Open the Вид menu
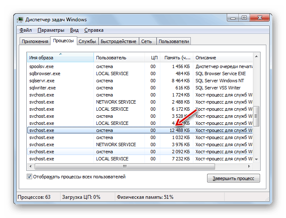 [74, 30]
